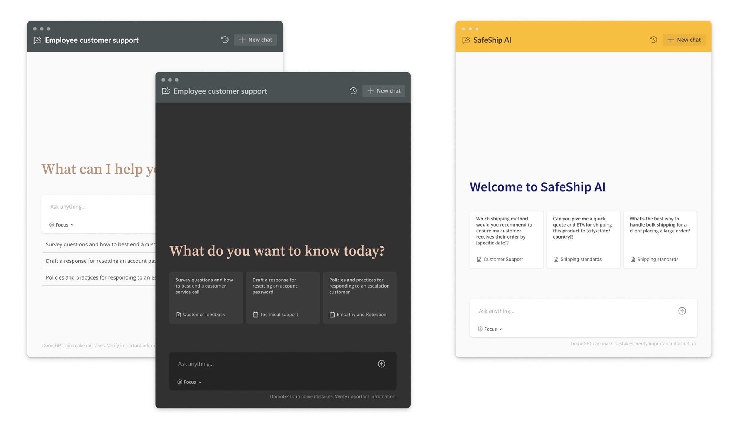Image resolution: width=731 pixels, height=432 pixels.
Task: Expand the Focus dropdown in the back light window
Action: pyautogui.click(x=61, y=225)
